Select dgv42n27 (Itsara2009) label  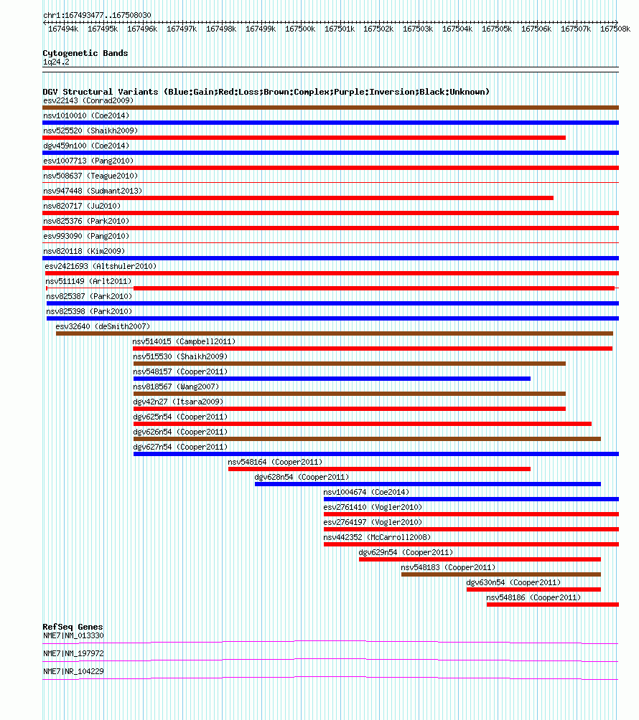[178, 402]
